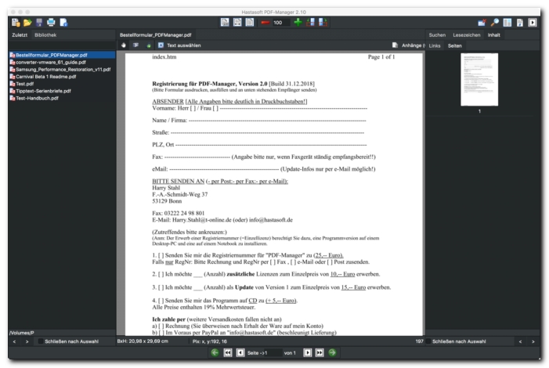
Task: Click the page export icon at top right
Action: click(520, 23)
